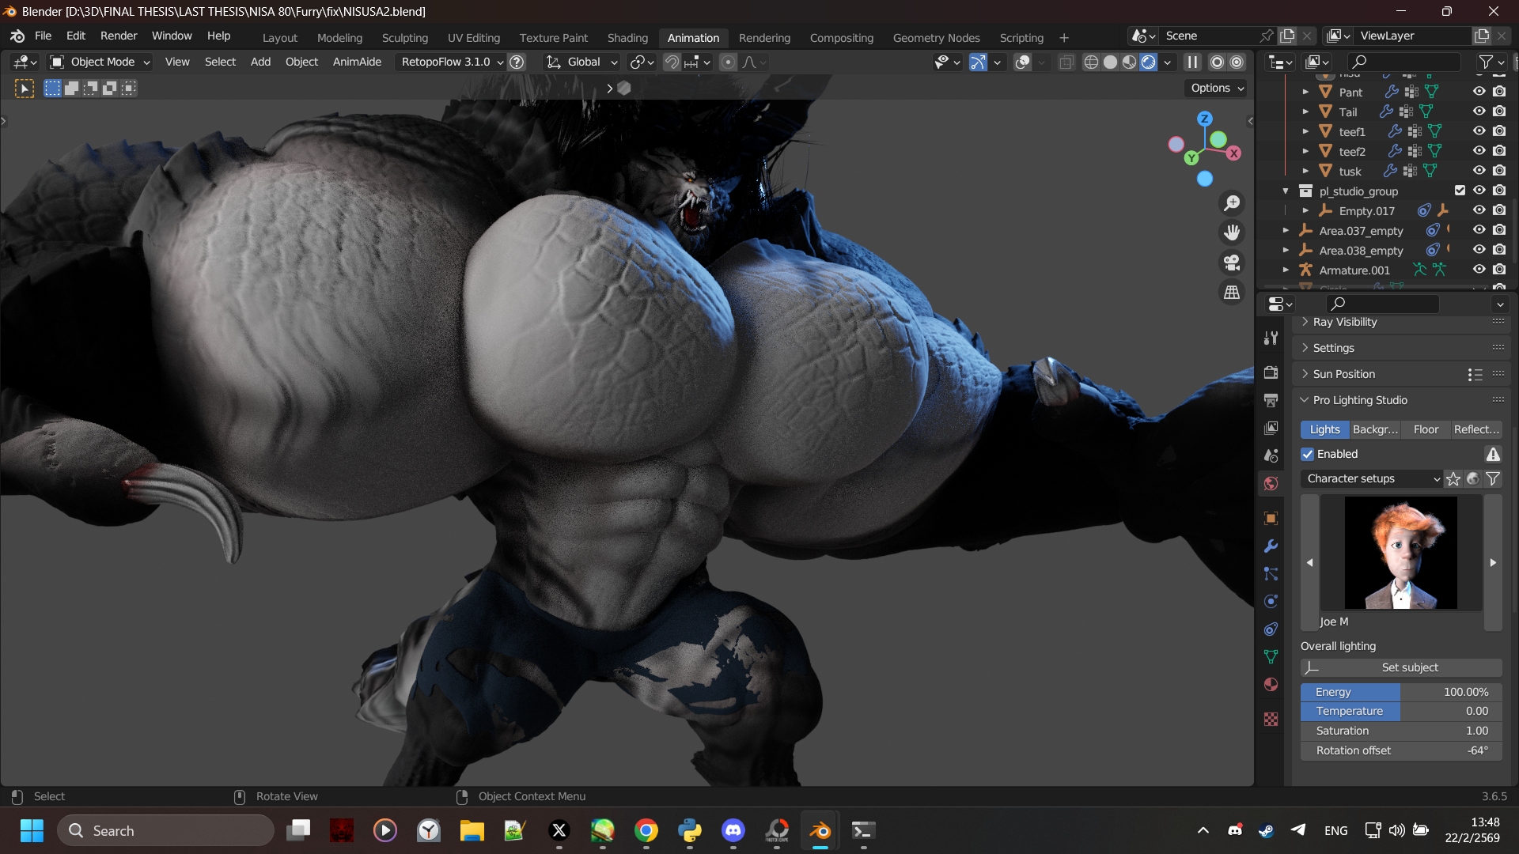Switch to the Shading workspace tab
Image resolution: width=1519 pixels, height=854 pixels.
tap(627, 37)
